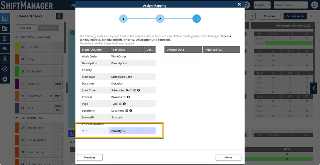The image size is (320, 165).
Task: Click the gear icon on the shift panel
Action: [x=72, y=33]
